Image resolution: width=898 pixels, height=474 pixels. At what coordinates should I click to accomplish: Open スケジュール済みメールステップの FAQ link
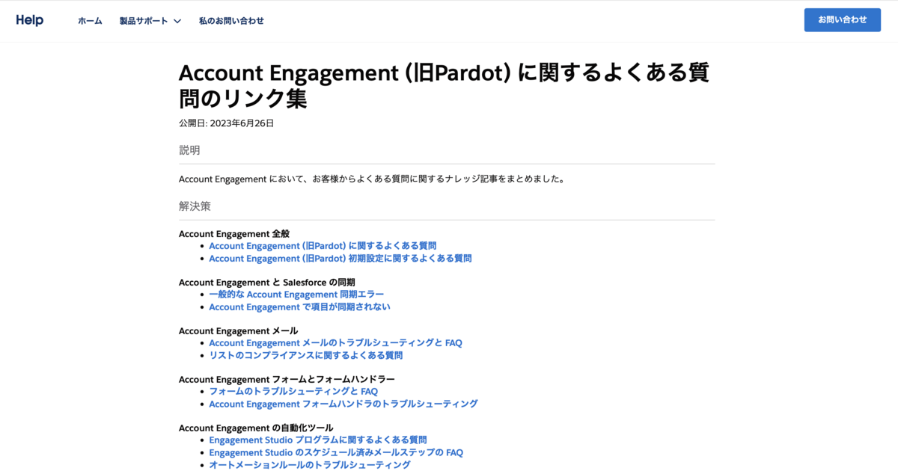coord(336,452)
